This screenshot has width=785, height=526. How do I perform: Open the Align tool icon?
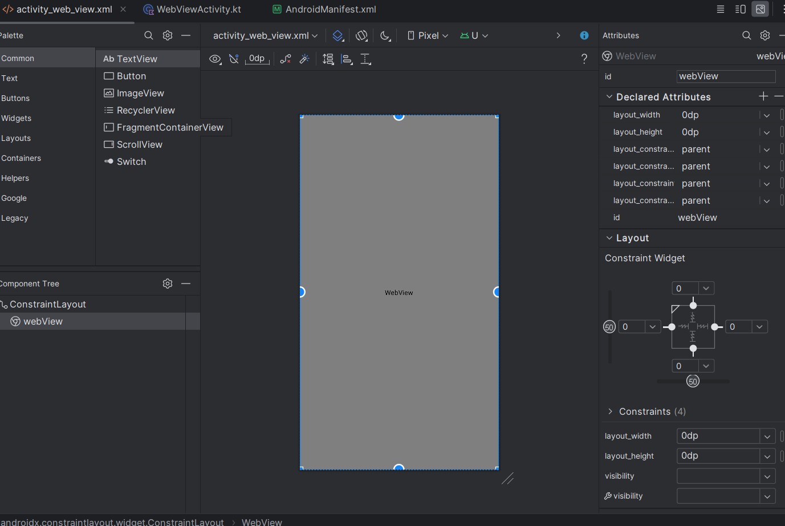[x=347, y=59]
